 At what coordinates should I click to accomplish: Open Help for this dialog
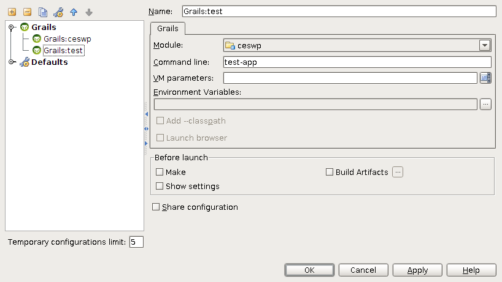click(471, 270)
